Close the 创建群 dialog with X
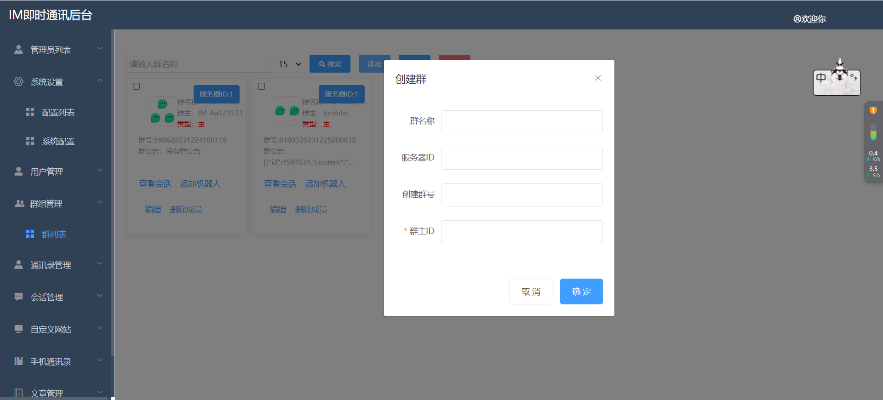Image resolution: width=883 pixels, height=400 pixels. [598, 78]
